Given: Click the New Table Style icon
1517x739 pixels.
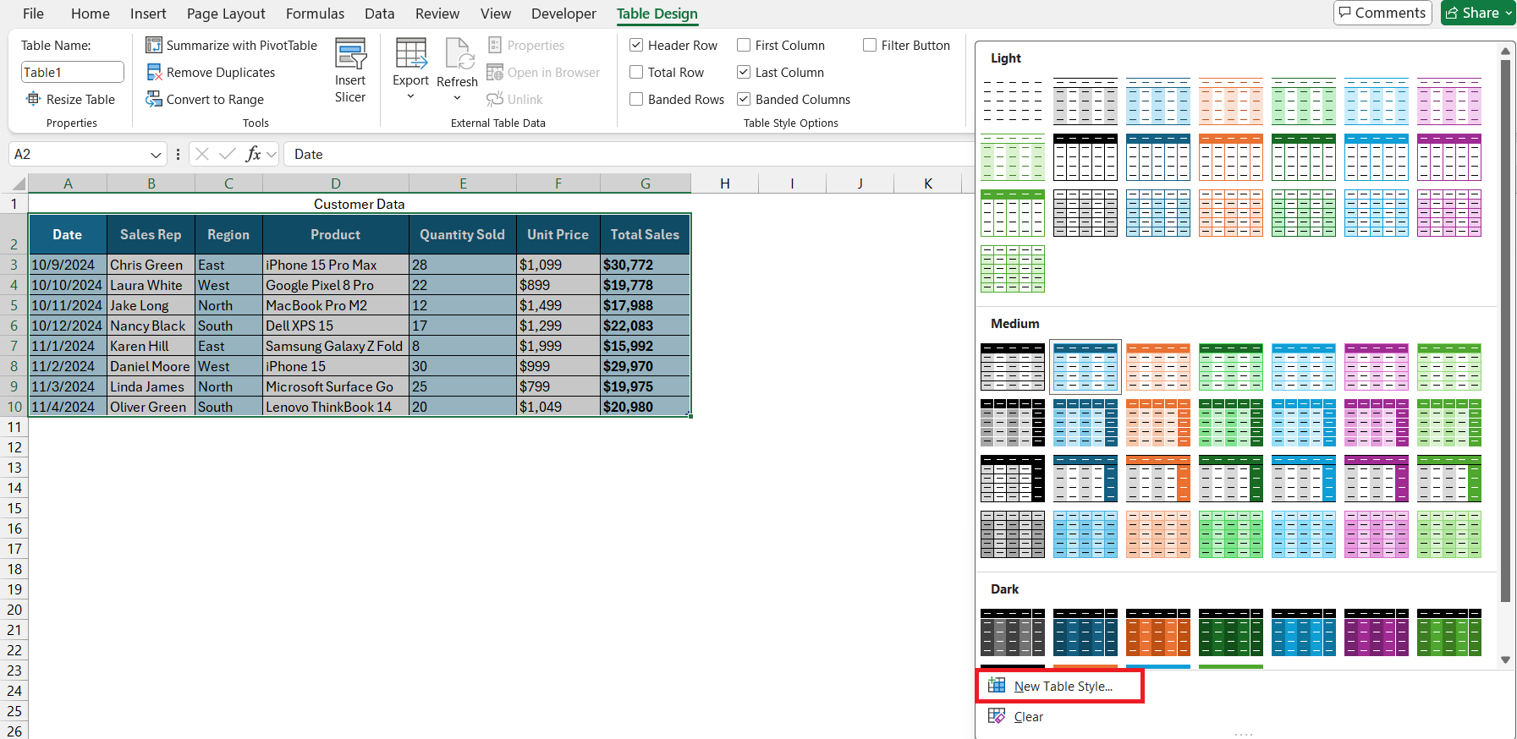Looking at the screenshot, I should (x=997, y=686).
